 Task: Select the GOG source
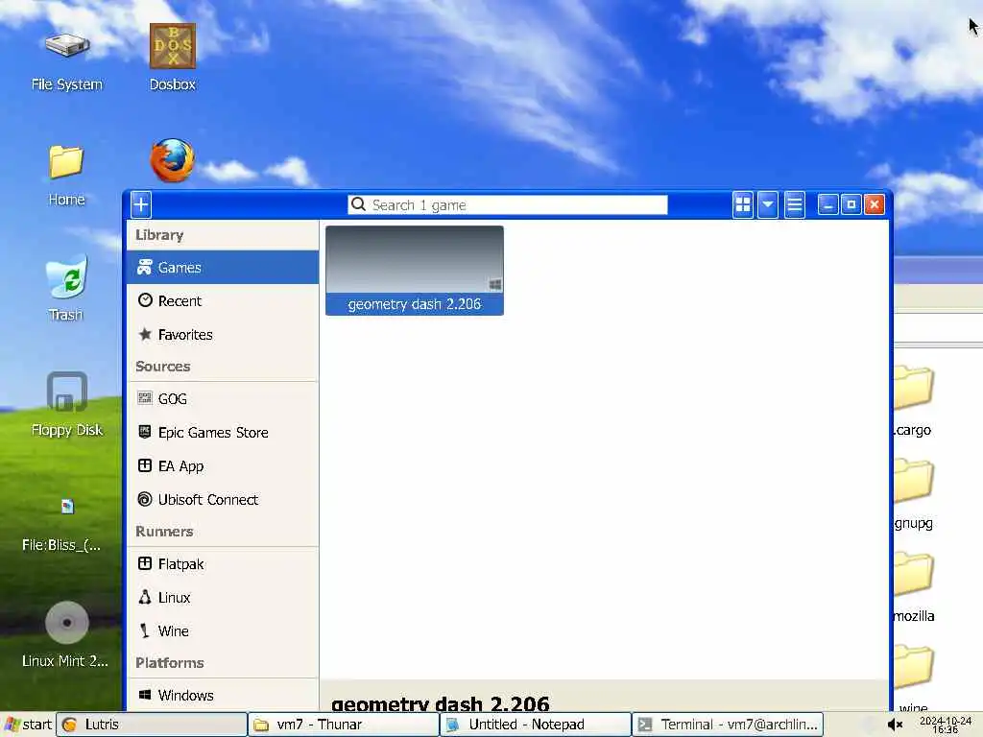click(x=223, y=398)
